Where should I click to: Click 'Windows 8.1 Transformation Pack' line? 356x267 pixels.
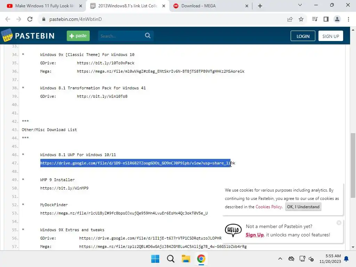pyautogui.click(x=93, y=88)
